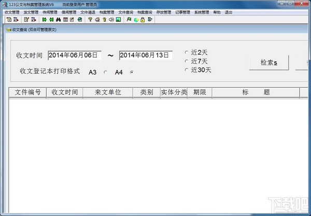Viewport: 311px width, 216px height.
Task: Click the 收文时间 label next to the date fields
Action: (30, 56)
